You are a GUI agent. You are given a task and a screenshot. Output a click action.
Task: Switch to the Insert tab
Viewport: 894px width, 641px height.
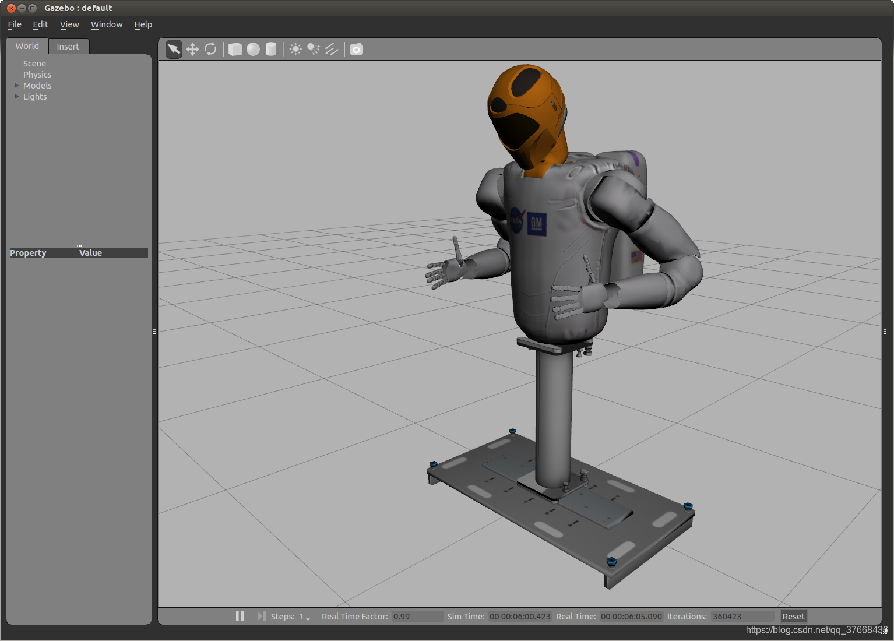point(68,47)
